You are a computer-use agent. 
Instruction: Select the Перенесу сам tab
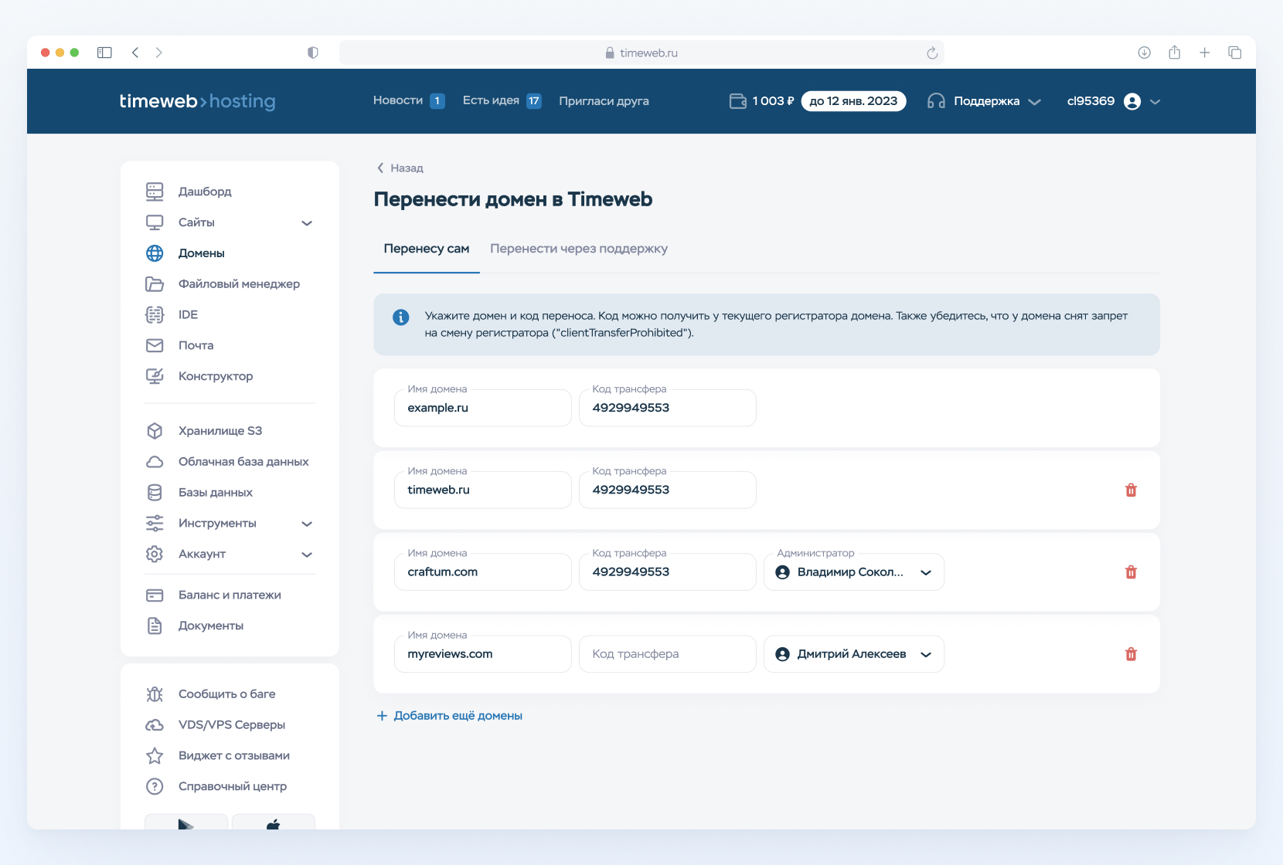(427, 249)
